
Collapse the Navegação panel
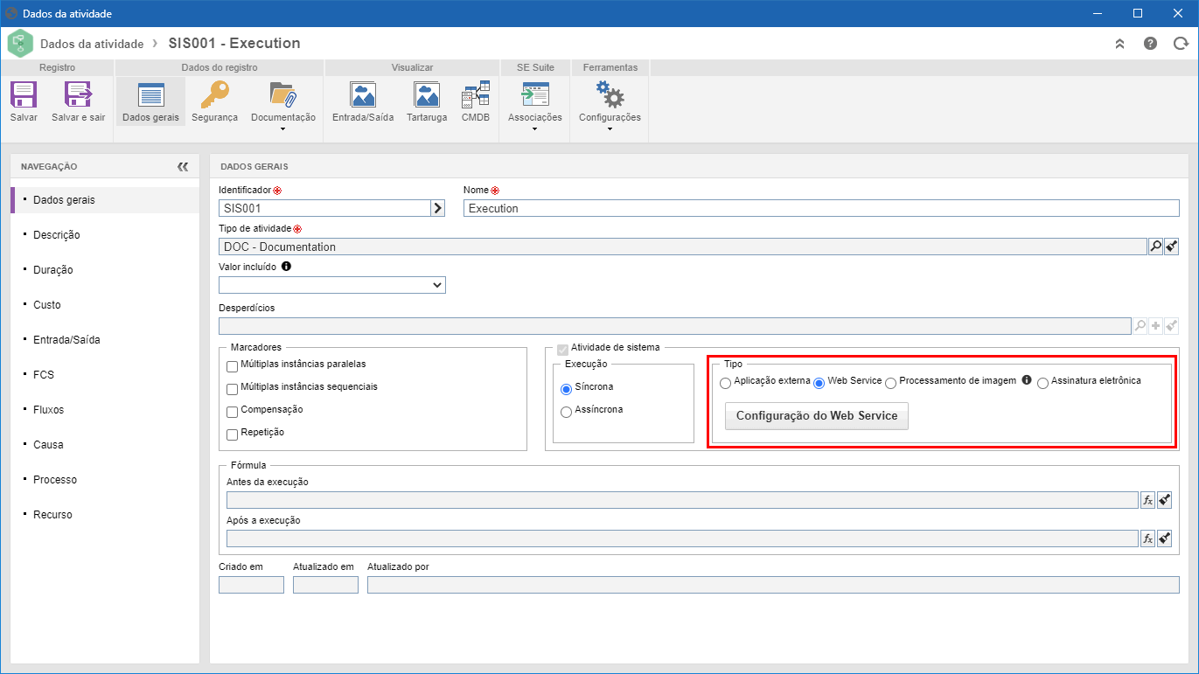coord(183,166)
